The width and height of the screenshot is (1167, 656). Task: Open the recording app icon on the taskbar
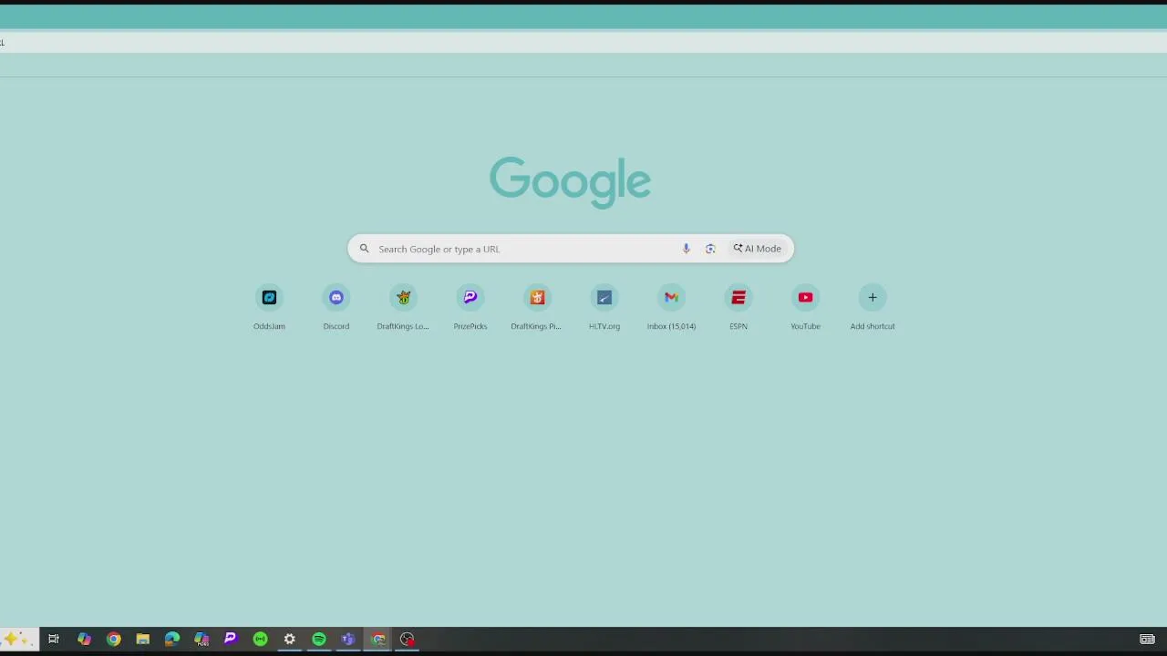tap(408, 640)
